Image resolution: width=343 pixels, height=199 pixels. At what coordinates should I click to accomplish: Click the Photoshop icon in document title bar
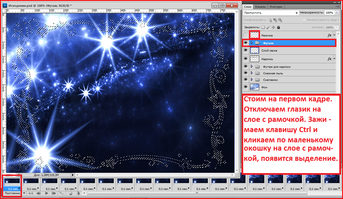pos(5,5)
